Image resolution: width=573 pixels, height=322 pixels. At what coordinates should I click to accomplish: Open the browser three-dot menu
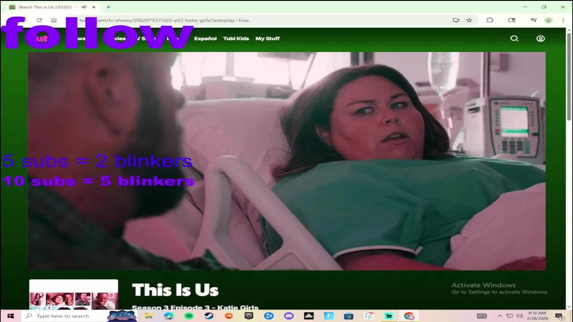point(563,20)
